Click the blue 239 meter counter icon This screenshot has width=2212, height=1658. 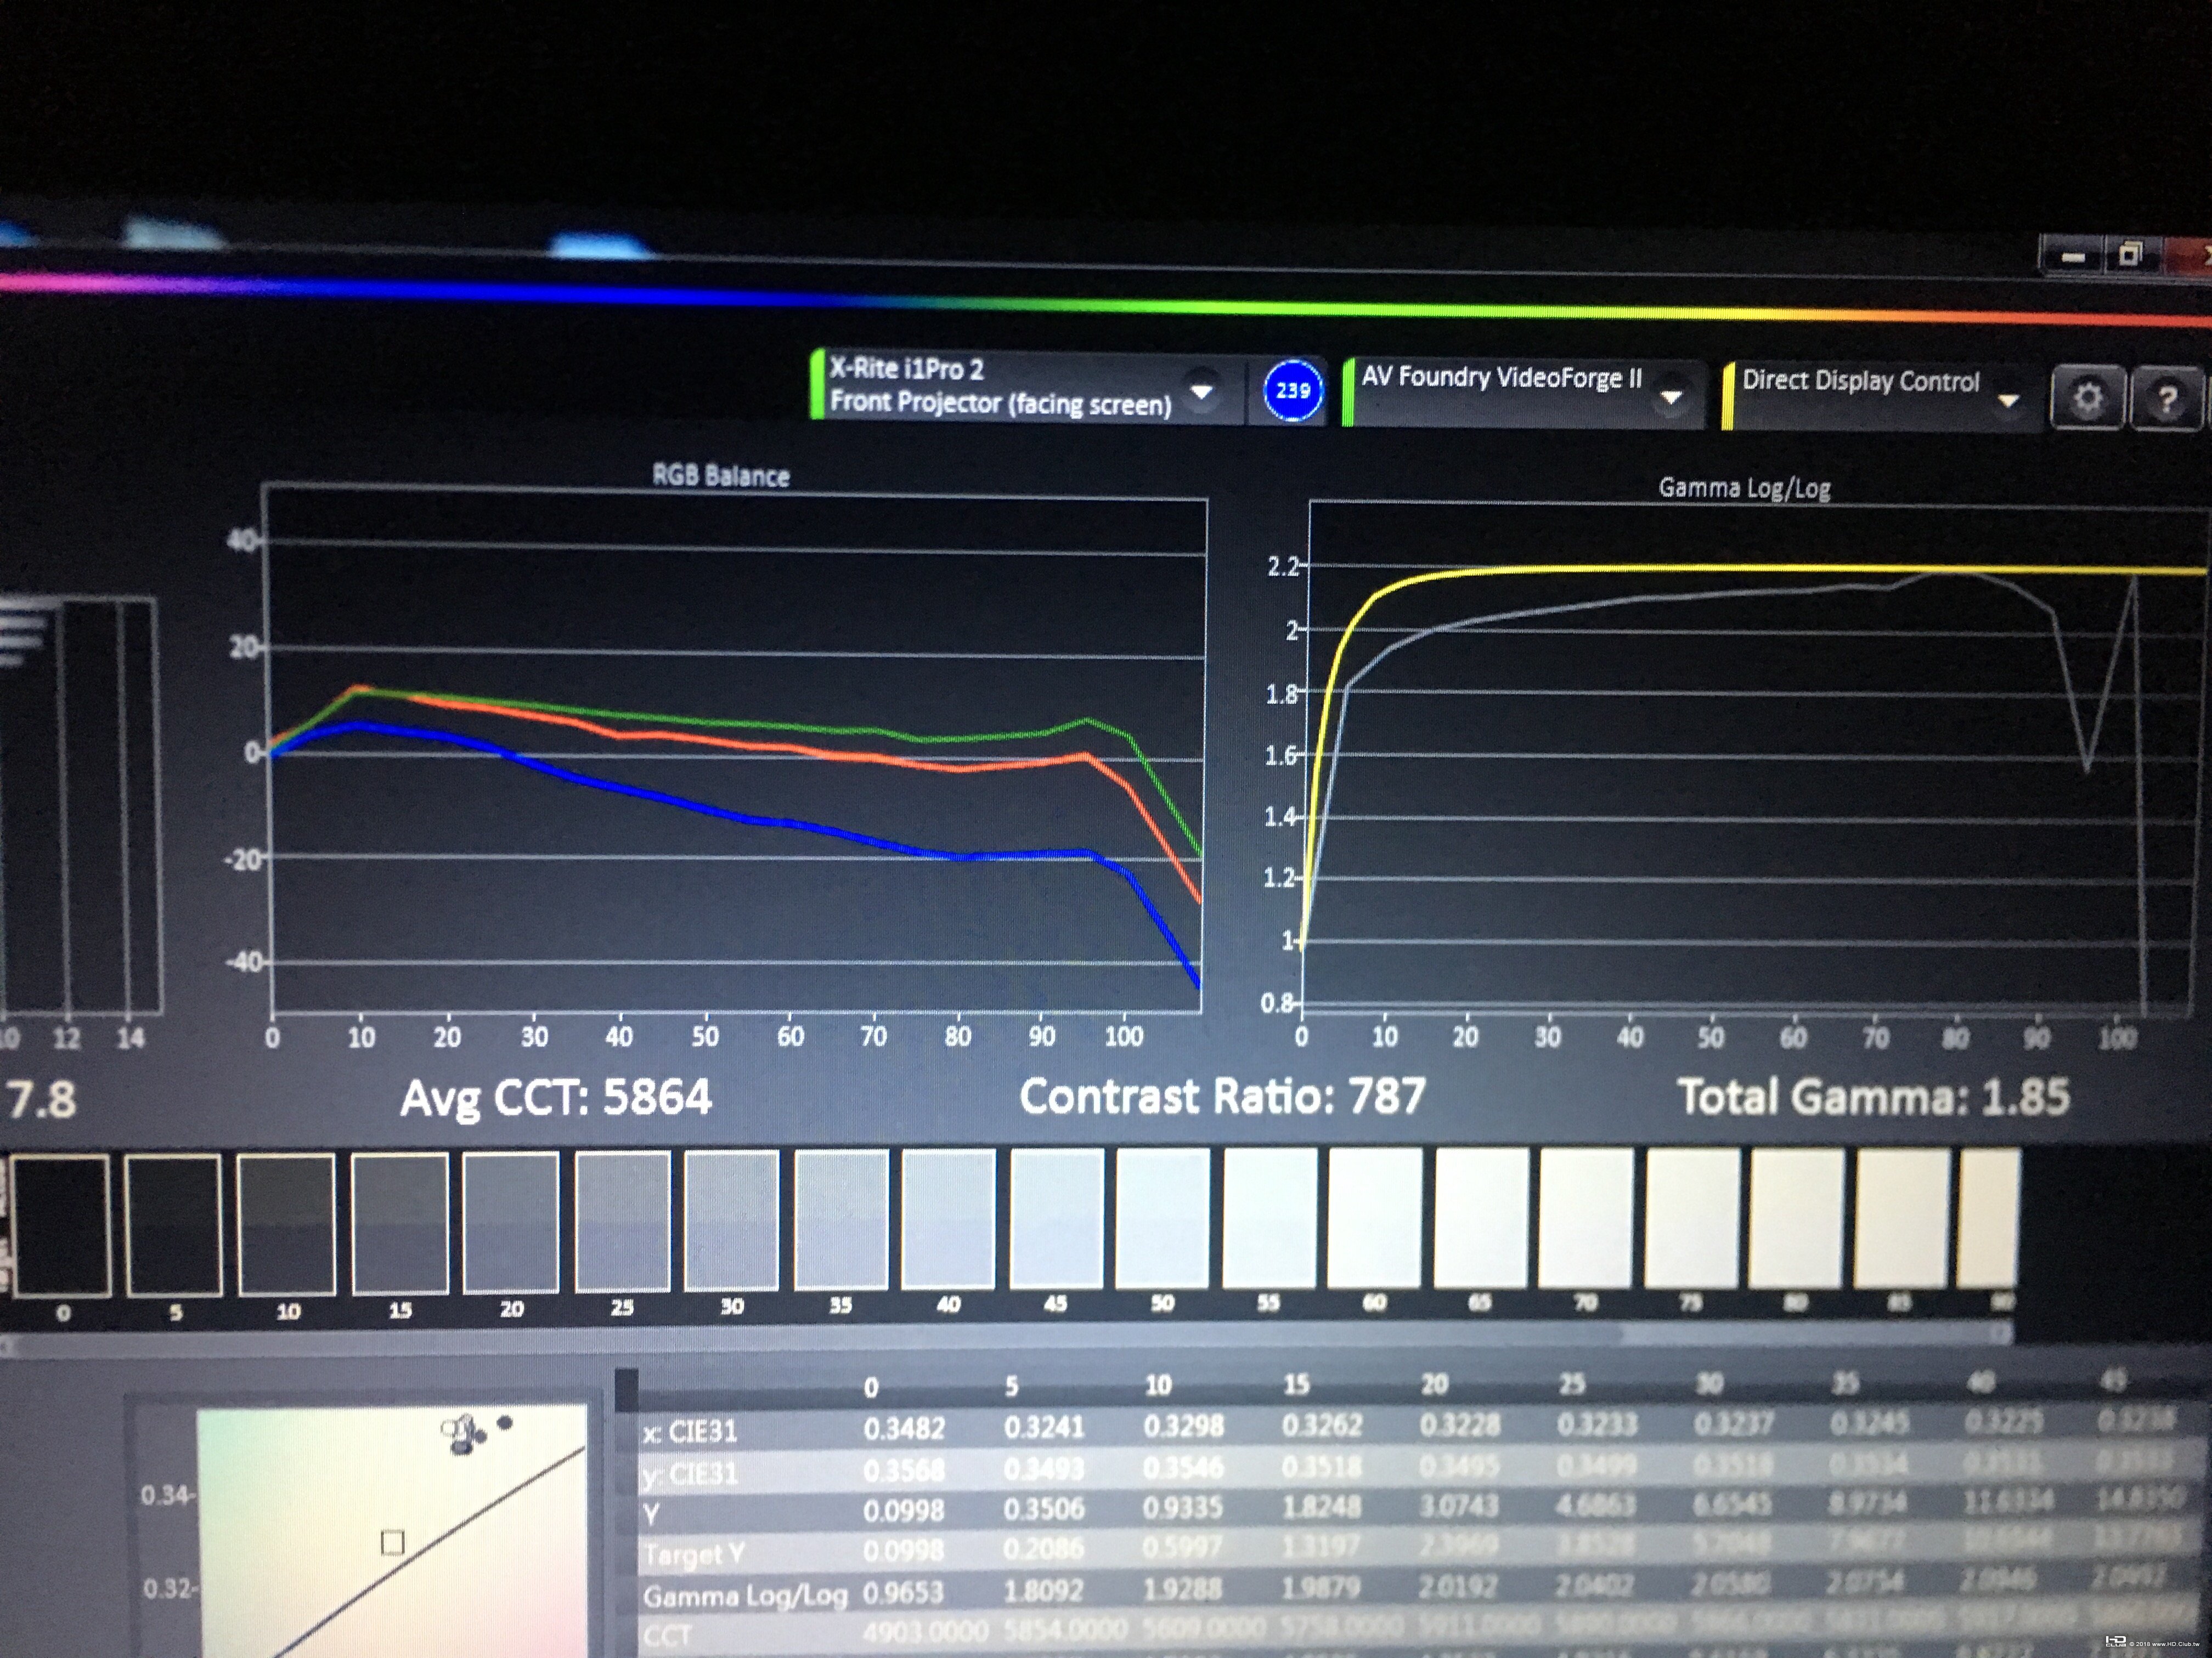(x=1292, y=391)
